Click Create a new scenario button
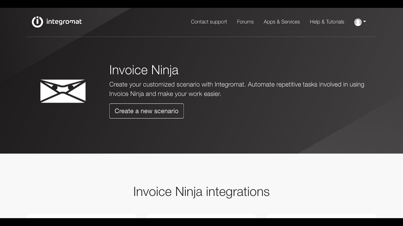The image size is (403, 226). tap(146, 111)
